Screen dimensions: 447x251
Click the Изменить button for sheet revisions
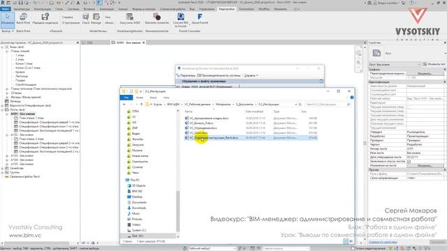[425, 166]
